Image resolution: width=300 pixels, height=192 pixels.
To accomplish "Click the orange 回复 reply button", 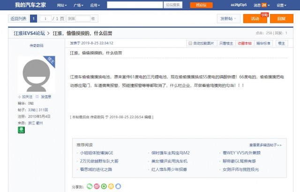I will (x=281, y=19).
